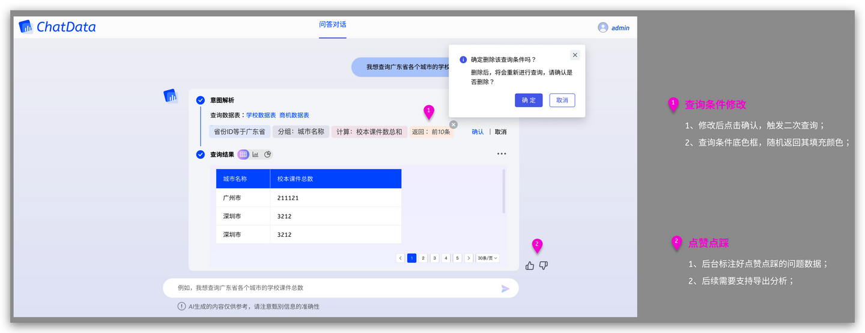This screenshot has width=865, height=333.
Task: Select the 问答对话 tab
Action: click(333, 25)
